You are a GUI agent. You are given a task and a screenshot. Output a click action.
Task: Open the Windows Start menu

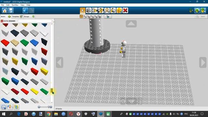coord(4,114)
